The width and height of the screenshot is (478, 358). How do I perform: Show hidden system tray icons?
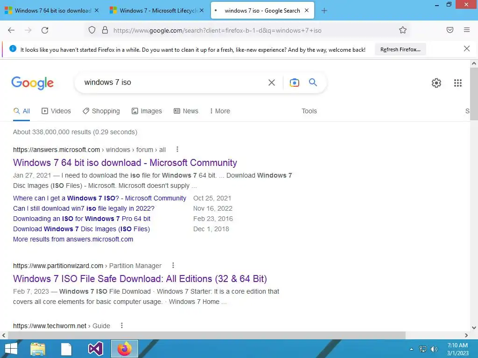click(411, 349)
